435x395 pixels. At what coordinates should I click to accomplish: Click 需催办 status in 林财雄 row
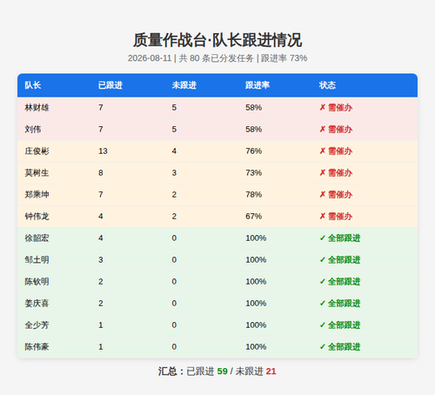(x=336, y=108)
